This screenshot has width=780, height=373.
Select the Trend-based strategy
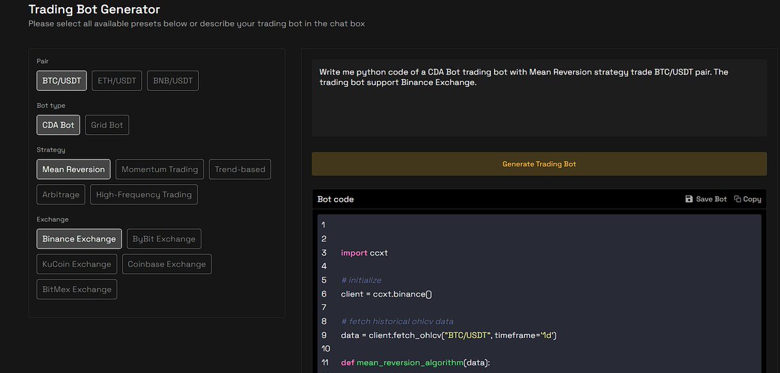tap(240, 169)
